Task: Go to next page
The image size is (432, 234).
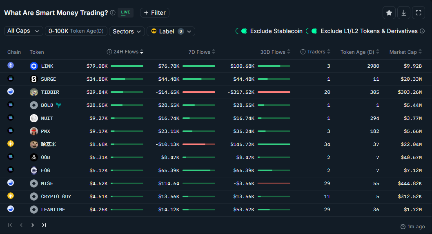Action: pyautogui.click(x=33, y=225)
